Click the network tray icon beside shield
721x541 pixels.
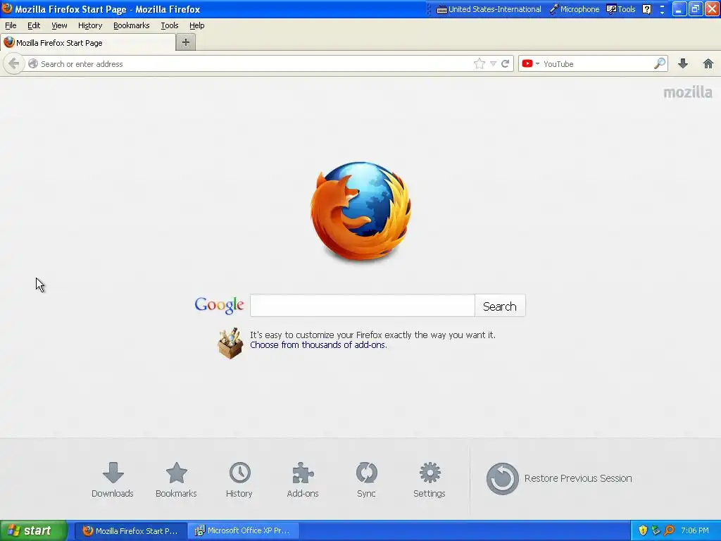656,530
